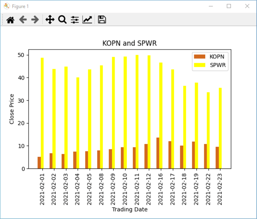Click the 'Trading Date' x-axis label

click(x=130, y=209)
